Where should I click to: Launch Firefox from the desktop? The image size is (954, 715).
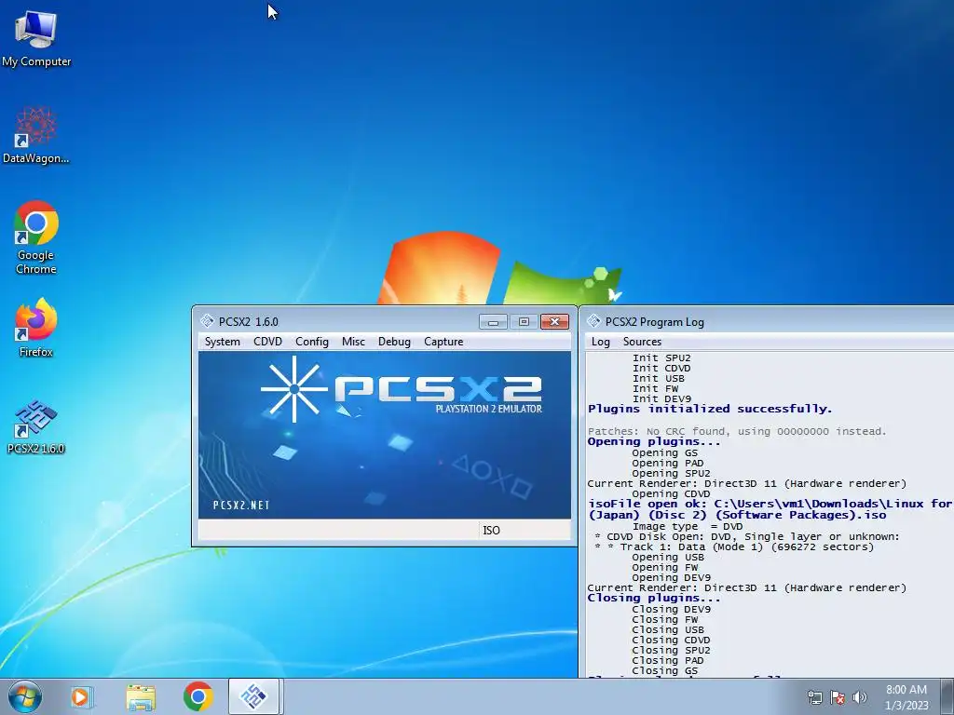[36, 327]
